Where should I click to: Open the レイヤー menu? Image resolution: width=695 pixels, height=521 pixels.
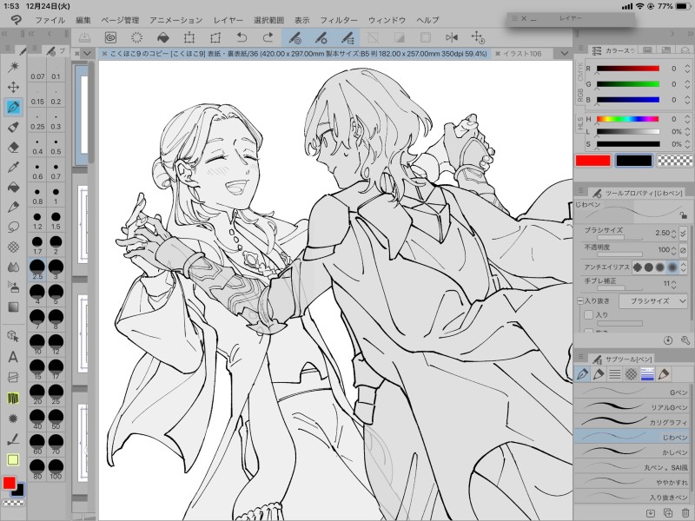click(x=228, y=20)
